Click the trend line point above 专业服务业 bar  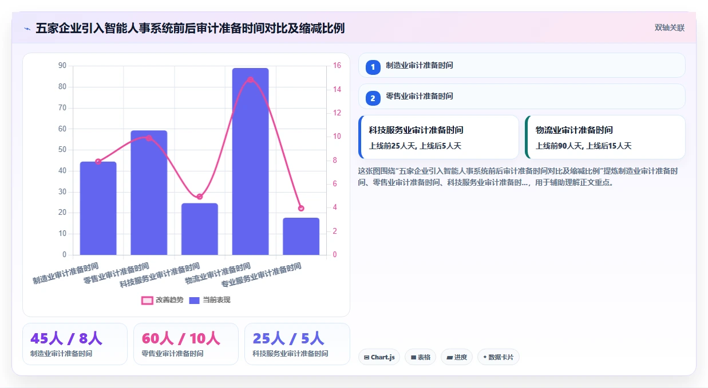[x=301, y=208]
